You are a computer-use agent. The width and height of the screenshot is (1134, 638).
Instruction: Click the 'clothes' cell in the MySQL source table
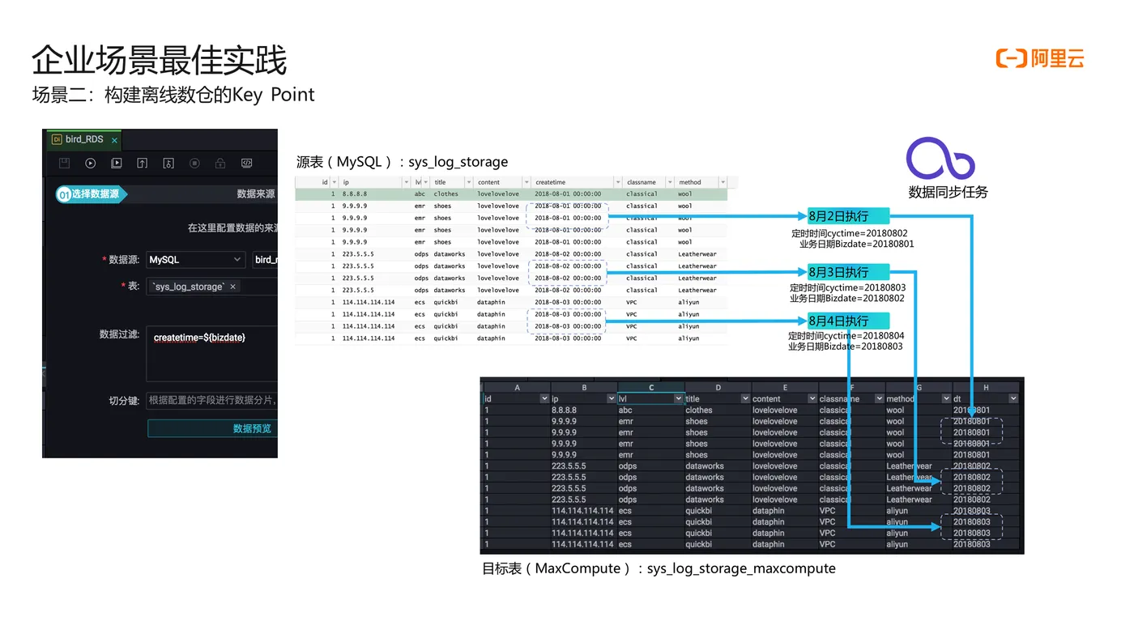click(x=446, y=194)
